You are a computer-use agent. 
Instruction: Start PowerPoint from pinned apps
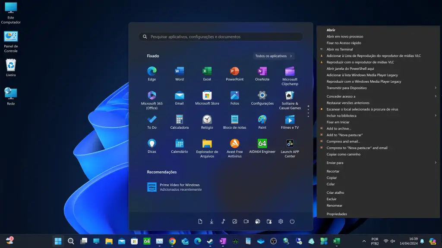[x=234, y=74]
